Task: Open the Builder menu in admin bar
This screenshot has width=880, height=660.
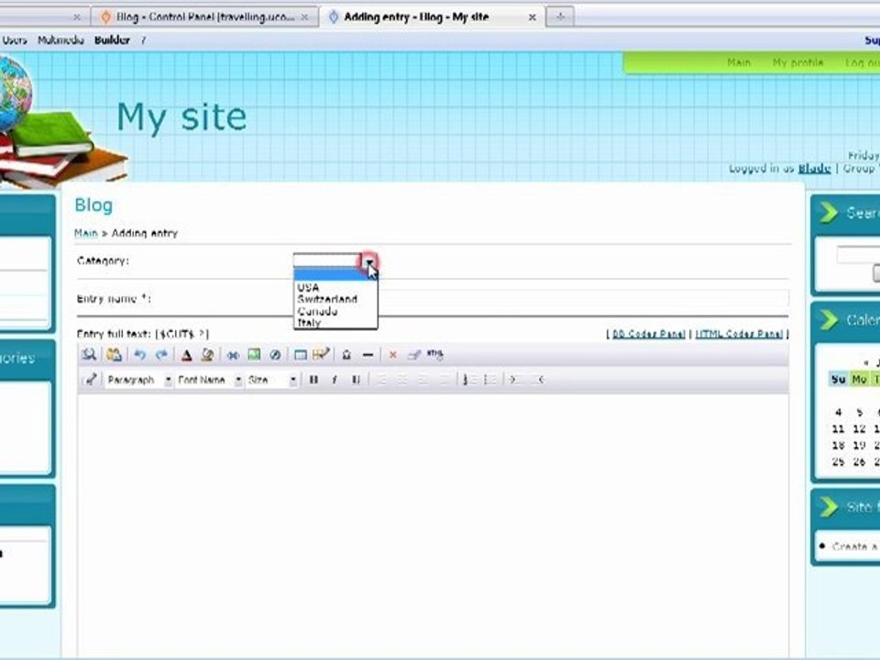Action: (112, 39)
